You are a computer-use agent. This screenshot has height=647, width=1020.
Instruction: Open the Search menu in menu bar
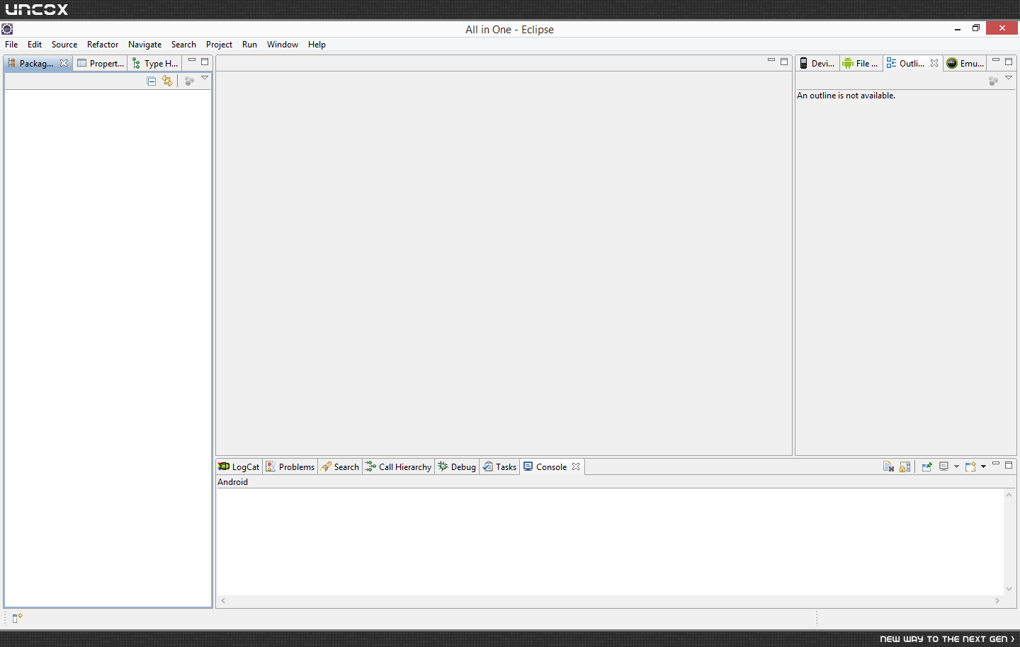(183, 44)
